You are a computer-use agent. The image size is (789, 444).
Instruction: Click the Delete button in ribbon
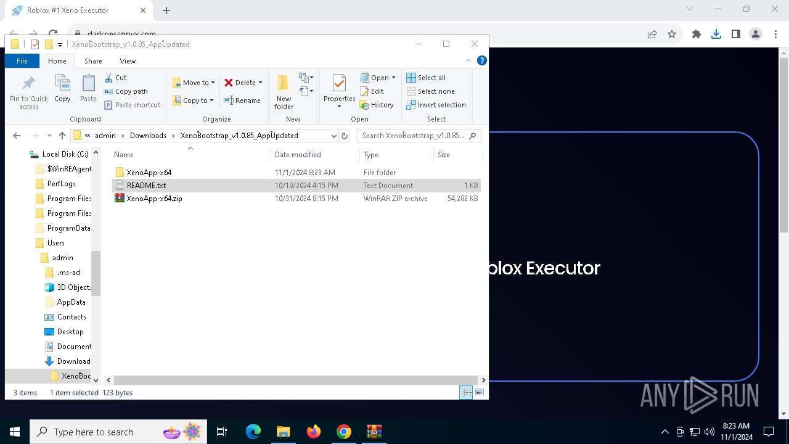pos(240,83)
